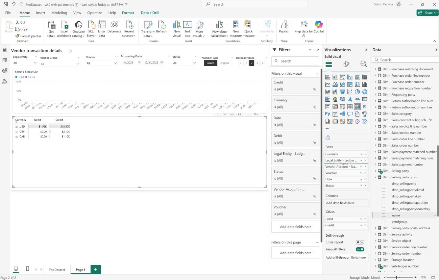The image size is (439, 280).
Task: Insert a New visual
Action: (176, 25)
